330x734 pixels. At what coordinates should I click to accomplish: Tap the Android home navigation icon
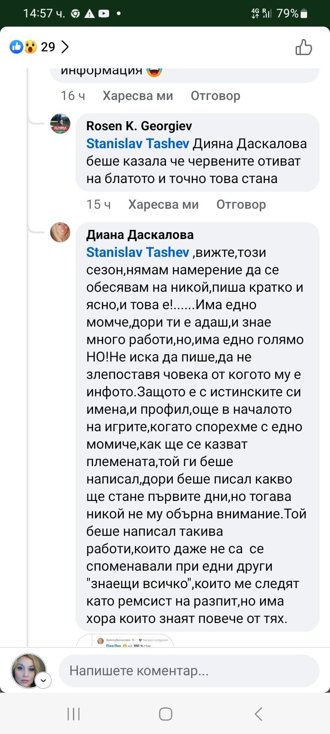click(x=165, y=714)
